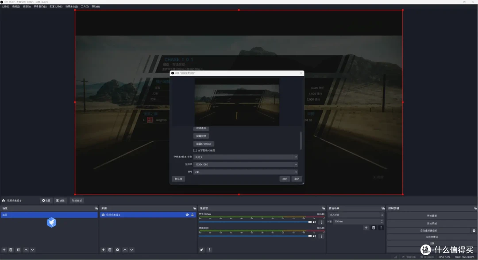
Task: Open 工具(T) menu
Action: coord(85,6)
